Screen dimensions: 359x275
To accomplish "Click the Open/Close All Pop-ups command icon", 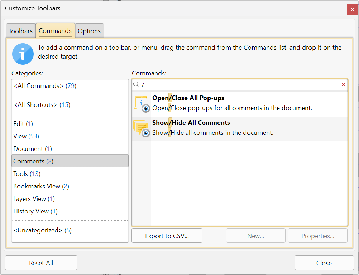I will point(141,102).
